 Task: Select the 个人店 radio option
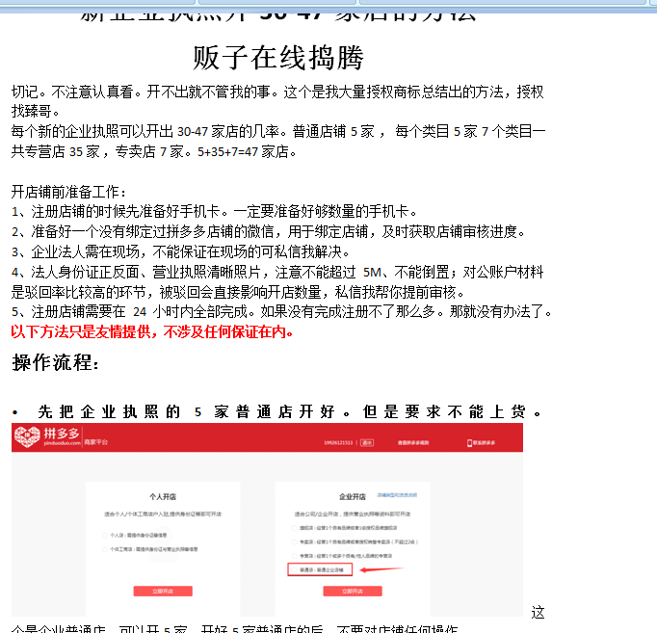pyautogui.click(x=104, y=535)
